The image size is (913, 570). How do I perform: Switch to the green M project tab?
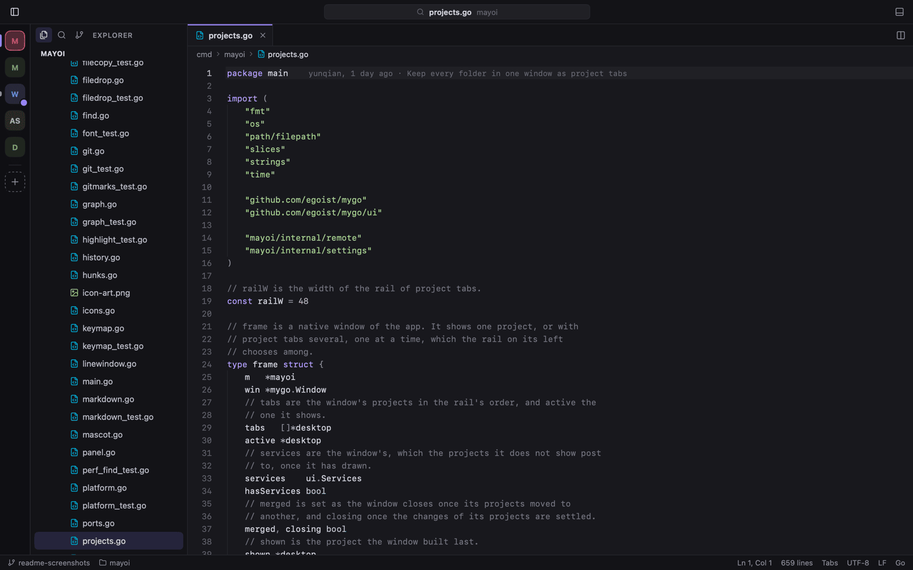pyautogui.click(x=15, y=68)
